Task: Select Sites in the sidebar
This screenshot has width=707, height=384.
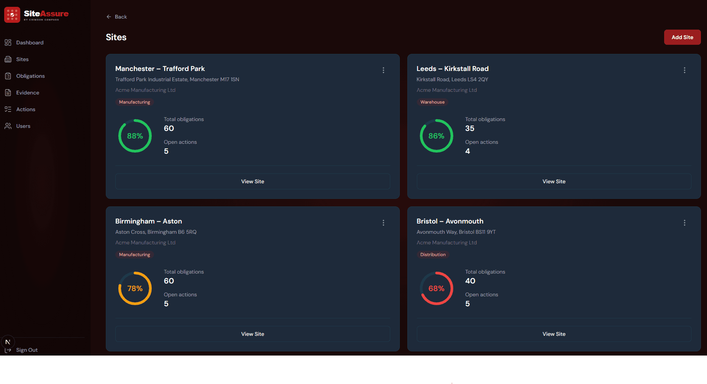Action: click(x=22, y=59)
